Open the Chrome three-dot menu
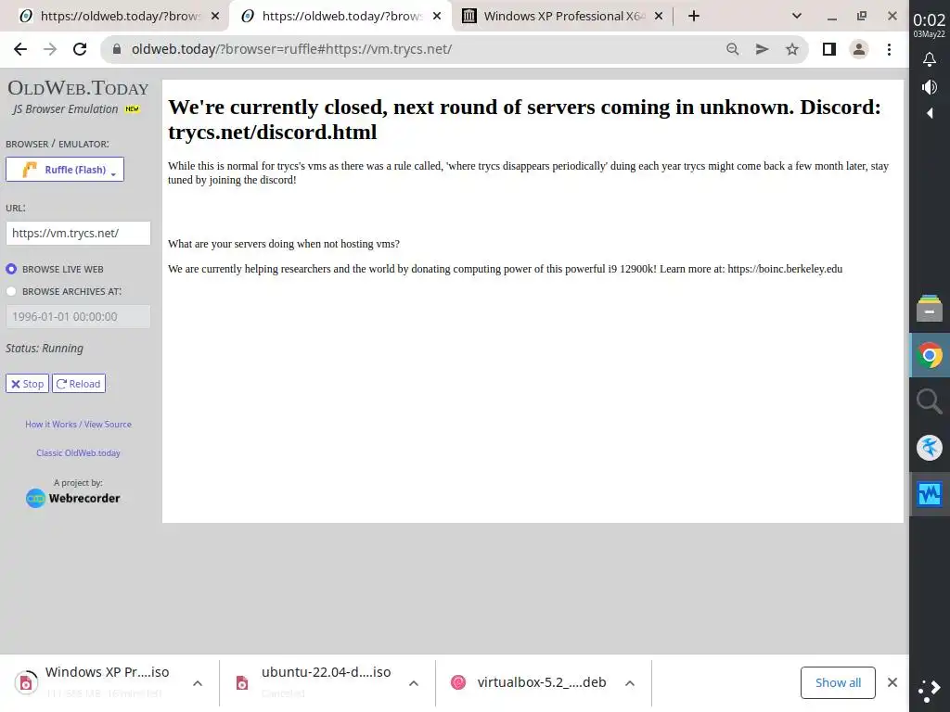This screenshot has width=950, height=712. [x=889, y=49]
